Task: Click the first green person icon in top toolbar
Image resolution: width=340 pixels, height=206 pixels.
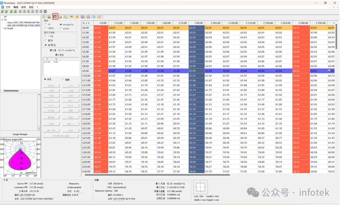Action: (x=2, y=11)
